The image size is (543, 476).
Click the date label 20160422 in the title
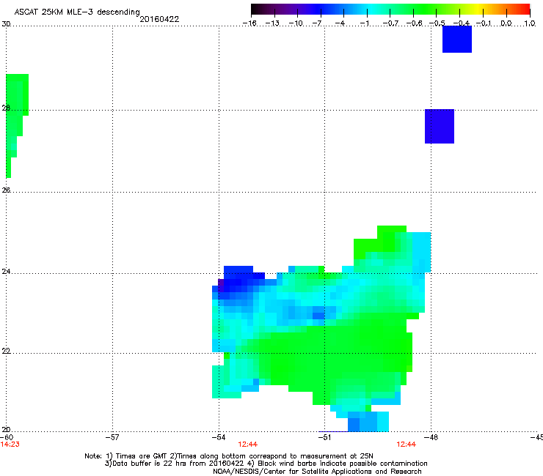coord(159,19)
